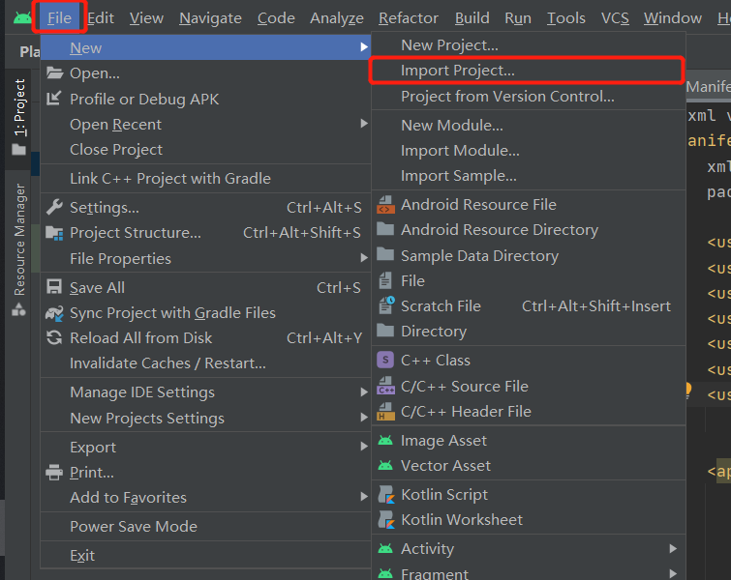Screen dimensions: 731x580
Task: Expand the New Projects Settings submenu arrow
Action: (x=364, y=417)
